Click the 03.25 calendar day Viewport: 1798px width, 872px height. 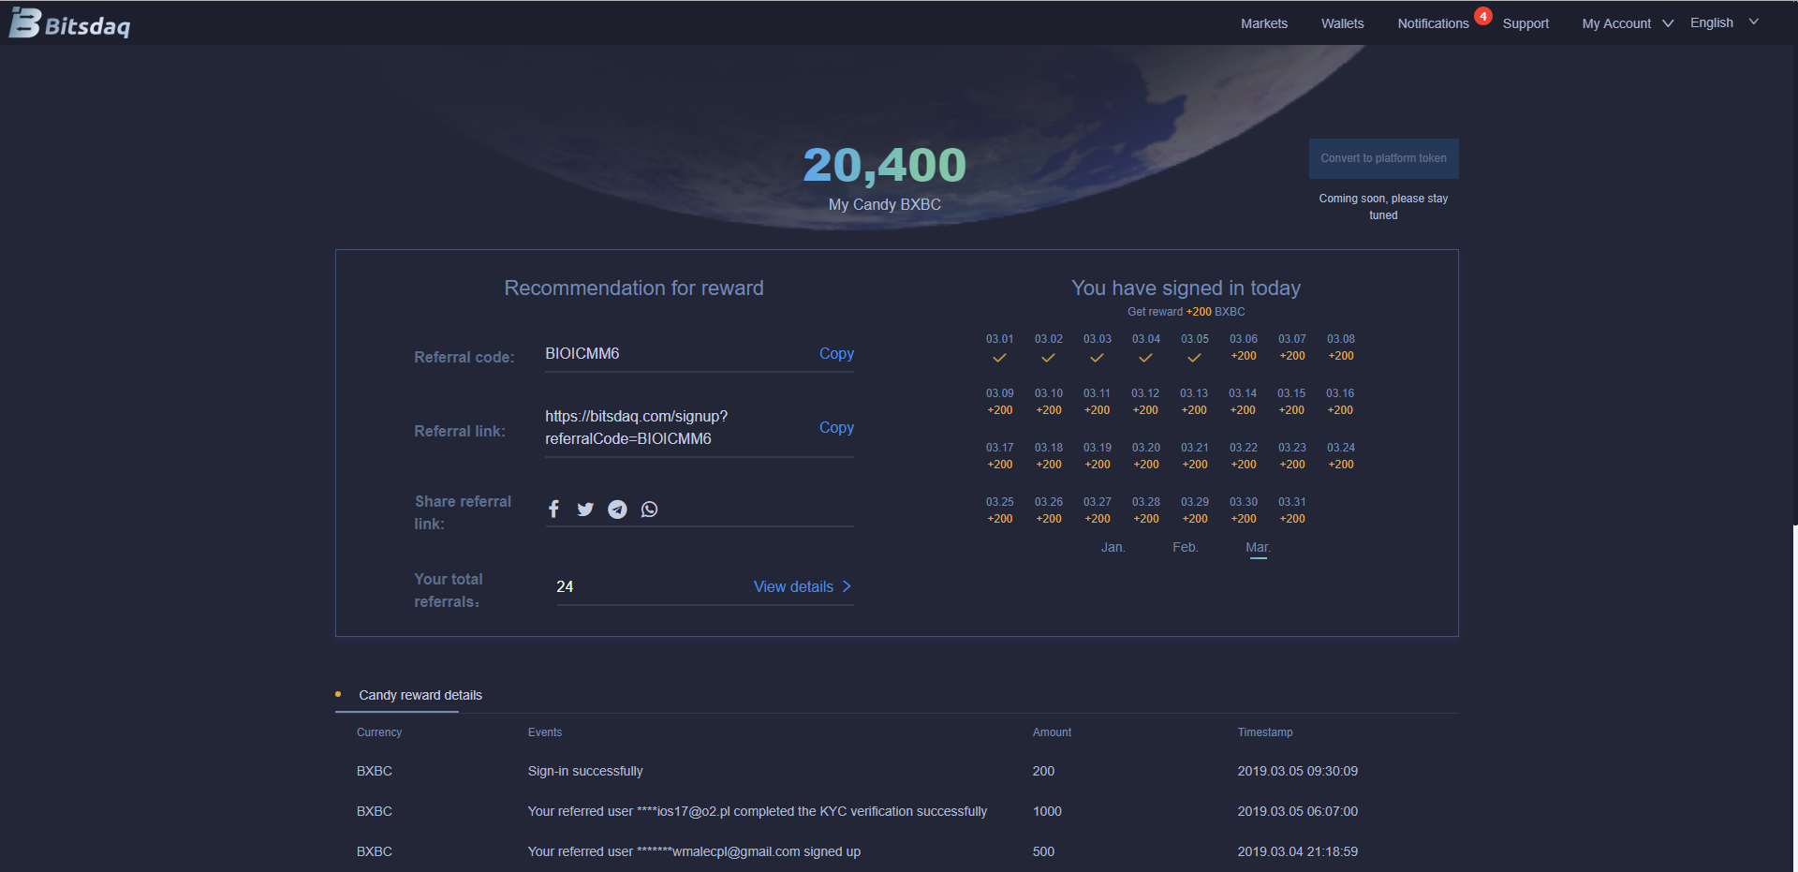(1000, 510)
